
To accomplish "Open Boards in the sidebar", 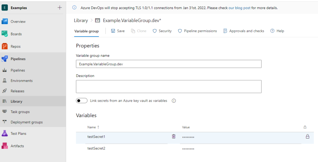I will coord(16,34).
